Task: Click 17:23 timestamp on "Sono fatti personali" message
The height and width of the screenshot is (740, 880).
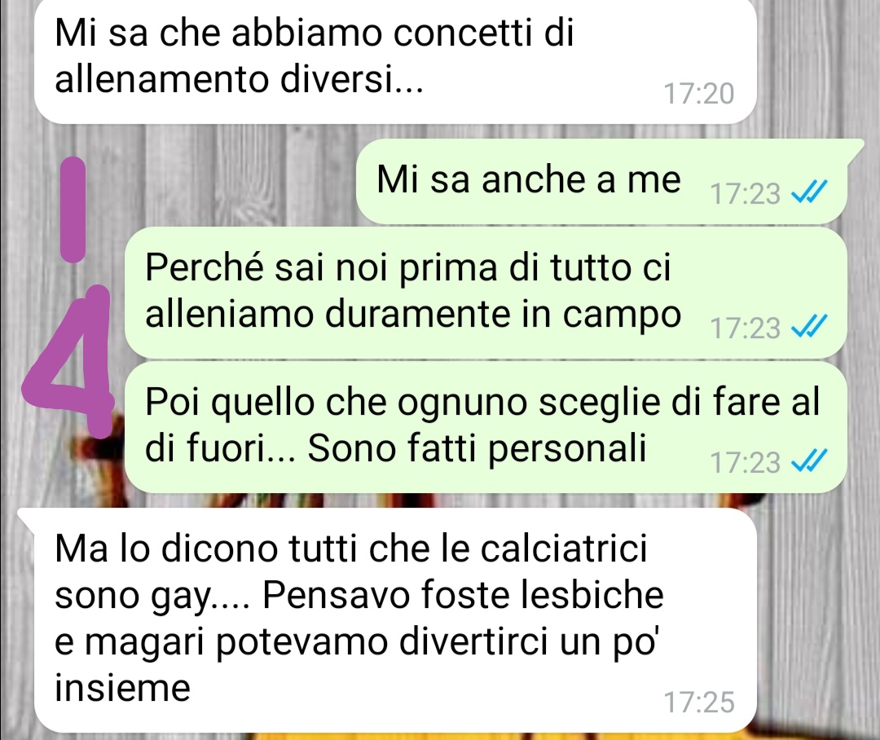Action: point(745,462)
